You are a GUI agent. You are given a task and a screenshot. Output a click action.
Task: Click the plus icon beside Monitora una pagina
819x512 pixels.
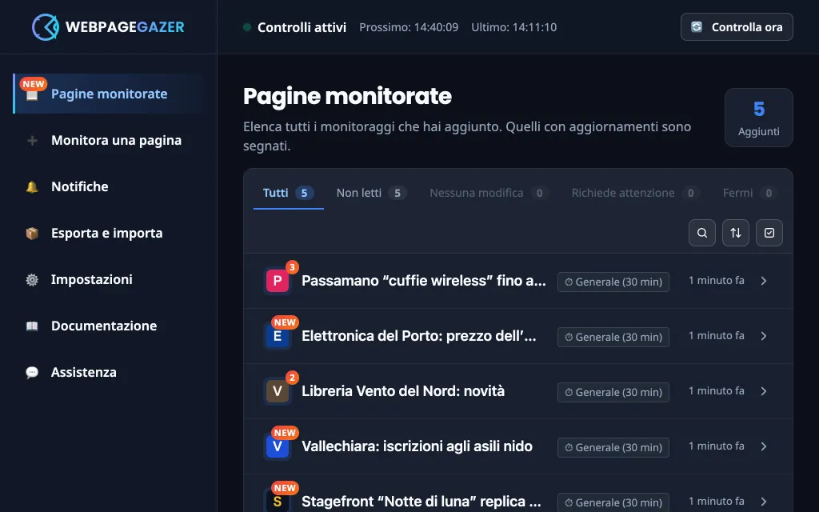click(x=32, y=141)
